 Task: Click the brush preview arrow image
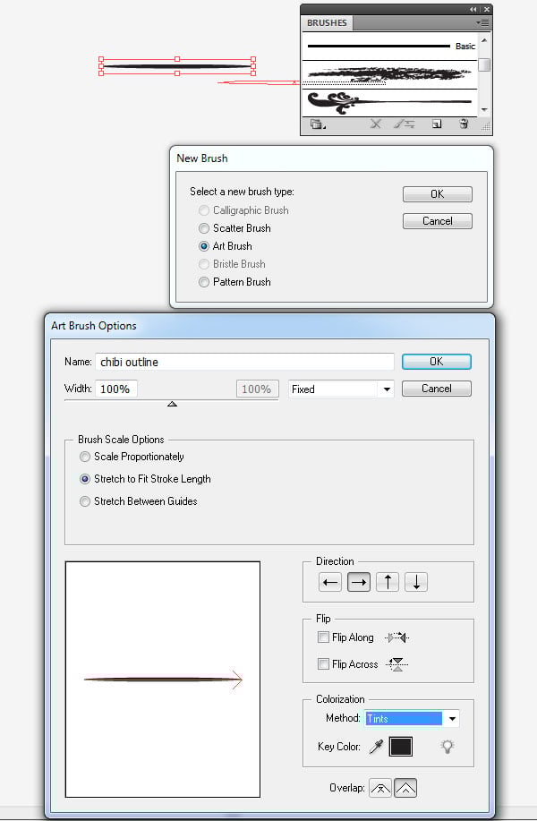(x=163, y=680)
